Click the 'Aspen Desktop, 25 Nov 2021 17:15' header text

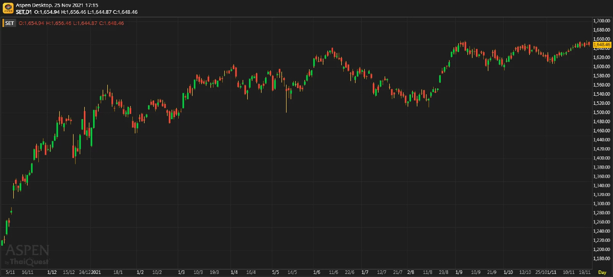coord(57,5)
